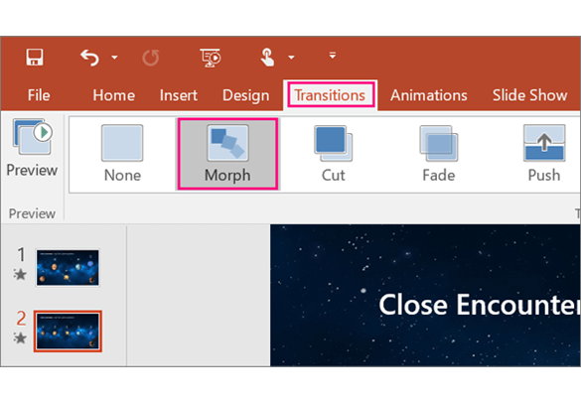Click the Undo arrow icon

[89, 58]
